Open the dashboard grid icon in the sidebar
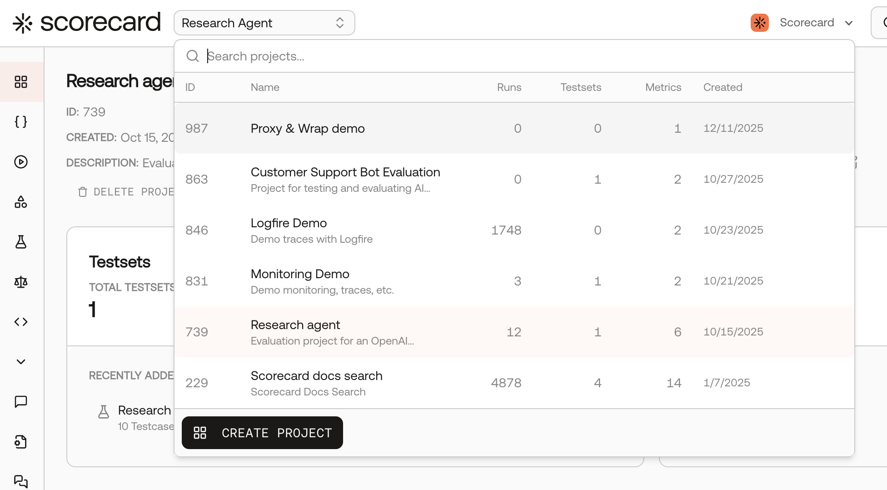 21,82
